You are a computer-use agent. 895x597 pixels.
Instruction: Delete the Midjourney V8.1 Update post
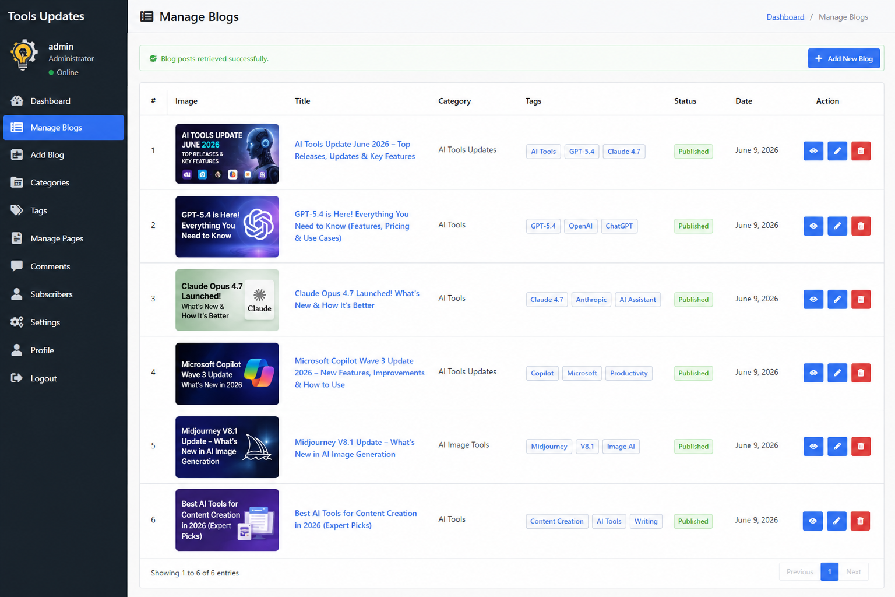[861, 446]
